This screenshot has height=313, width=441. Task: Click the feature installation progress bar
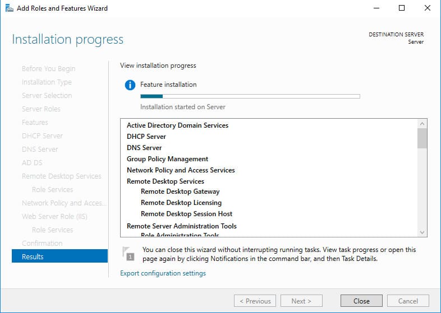tap(250, 96)
